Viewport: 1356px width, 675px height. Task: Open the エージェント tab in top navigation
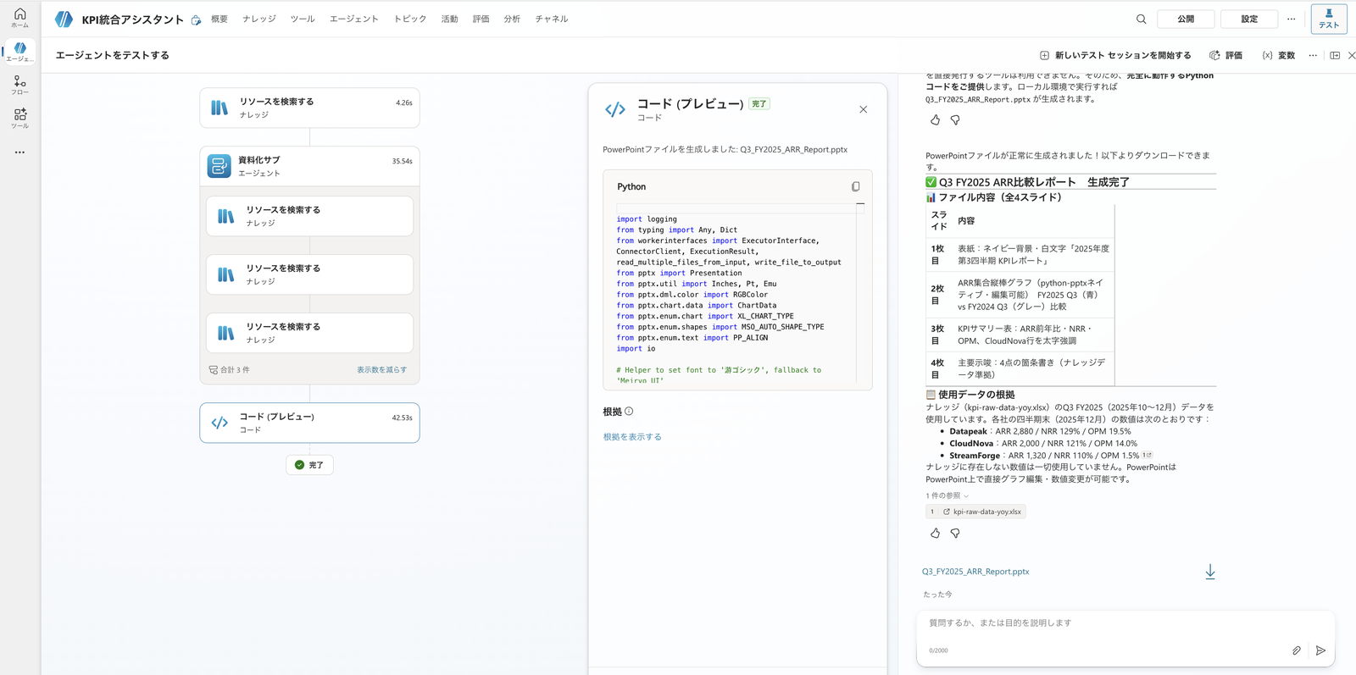tap(354, 19)
